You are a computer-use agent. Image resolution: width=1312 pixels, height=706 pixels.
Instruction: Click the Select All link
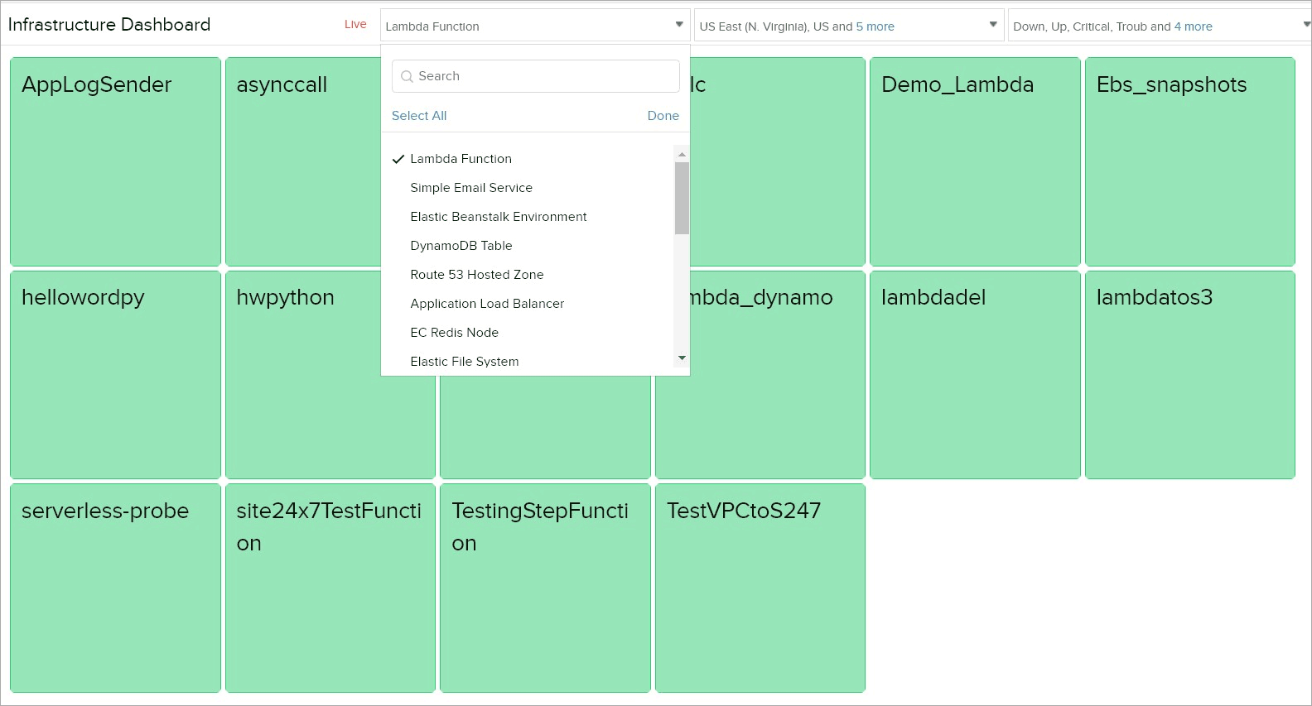[418, 116]
